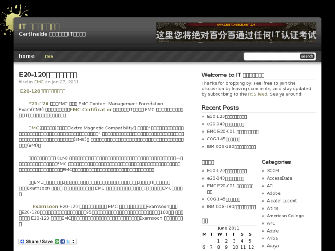The width and height of the screenshot is (335, 251).
Task: Select the Ariba category
Action: [272, 238]
